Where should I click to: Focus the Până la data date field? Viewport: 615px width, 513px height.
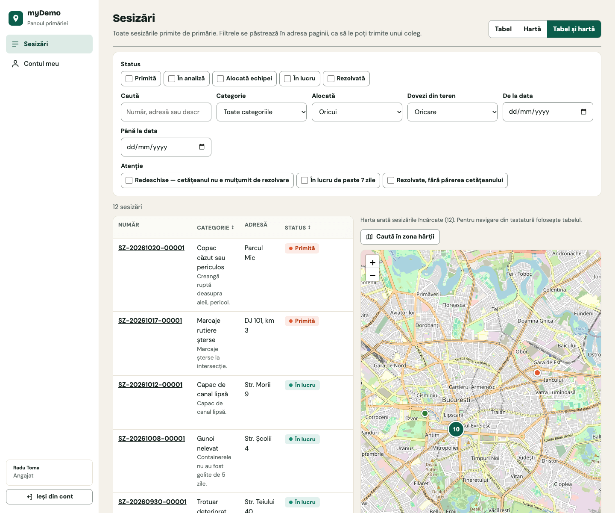[166, 147]
